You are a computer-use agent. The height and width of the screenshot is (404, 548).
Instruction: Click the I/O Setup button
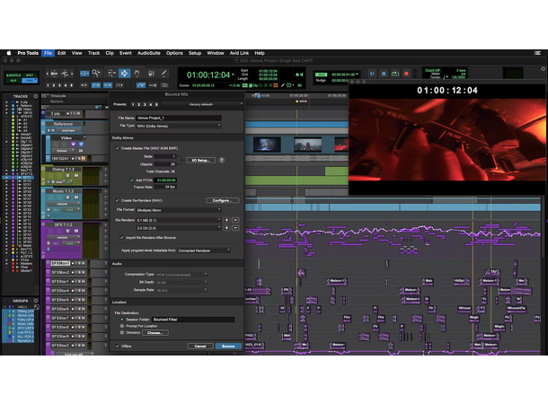click(200, 161)
